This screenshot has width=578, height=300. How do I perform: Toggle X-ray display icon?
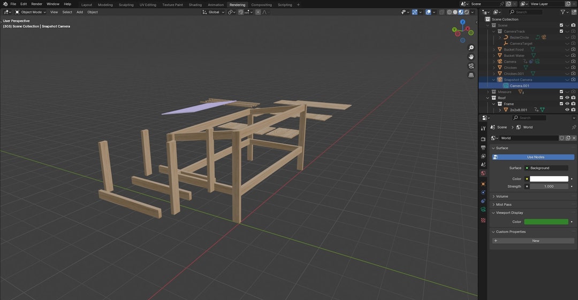tap(441, 12)
